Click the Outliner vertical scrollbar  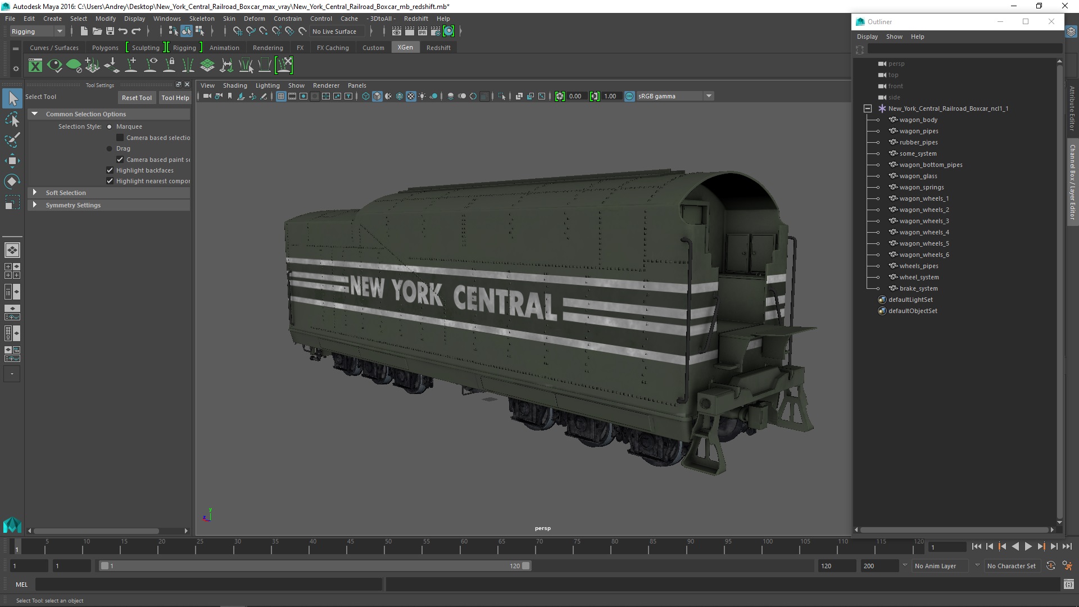pos(1059,292)
